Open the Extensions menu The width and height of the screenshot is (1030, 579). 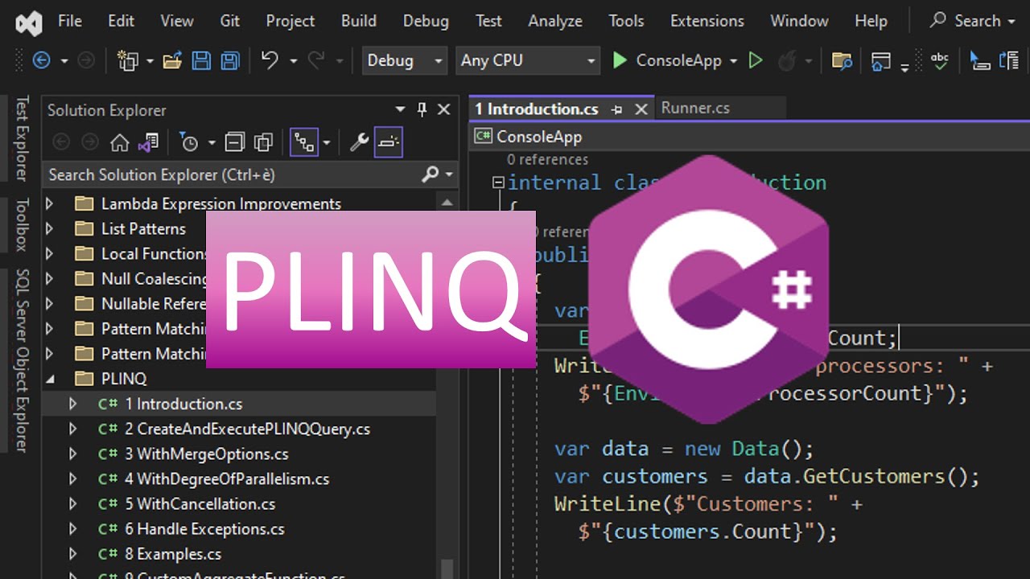click(x=707, y=21)
